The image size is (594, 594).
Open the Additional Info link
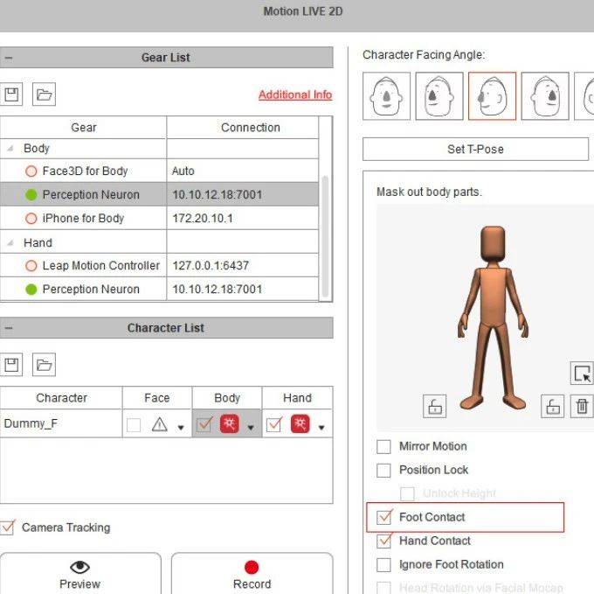(294, 94)
